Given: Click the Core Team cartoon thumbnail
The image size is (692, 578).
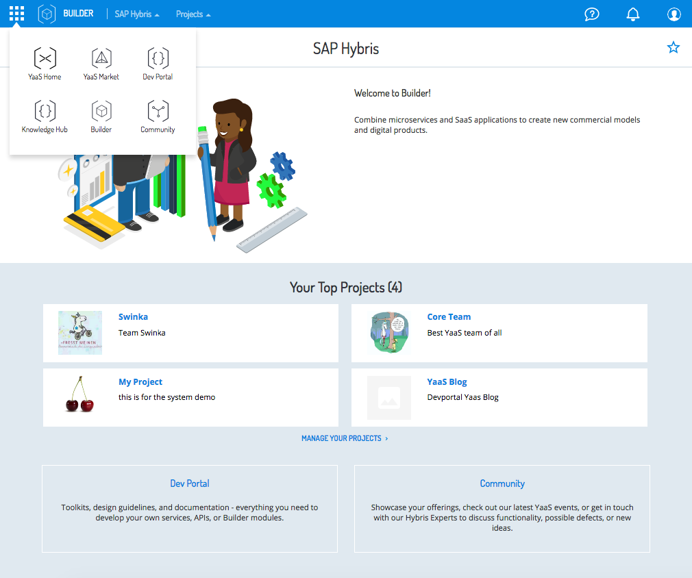Looking at the screenshot, I should [x=388, y=333].
